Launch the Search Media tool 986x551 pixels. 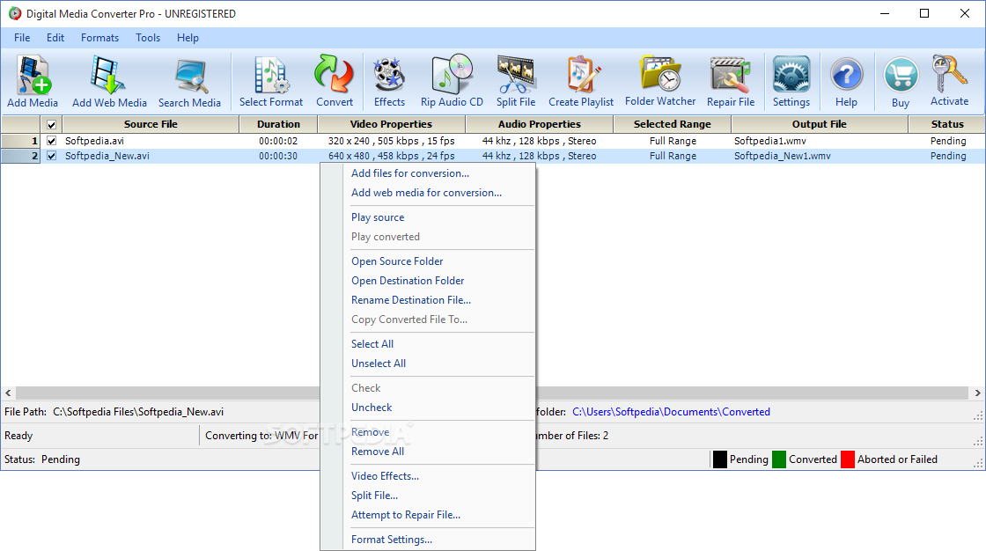189,82
